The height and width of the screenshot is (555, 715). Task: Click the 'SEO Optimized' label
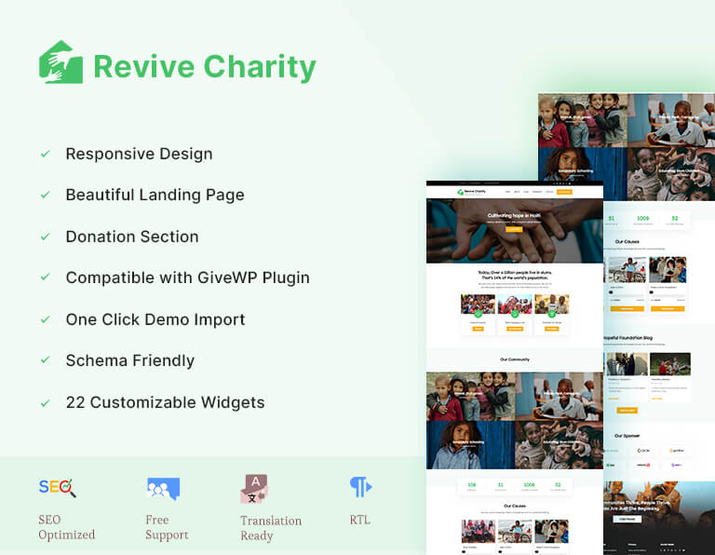tap(67, 527)
